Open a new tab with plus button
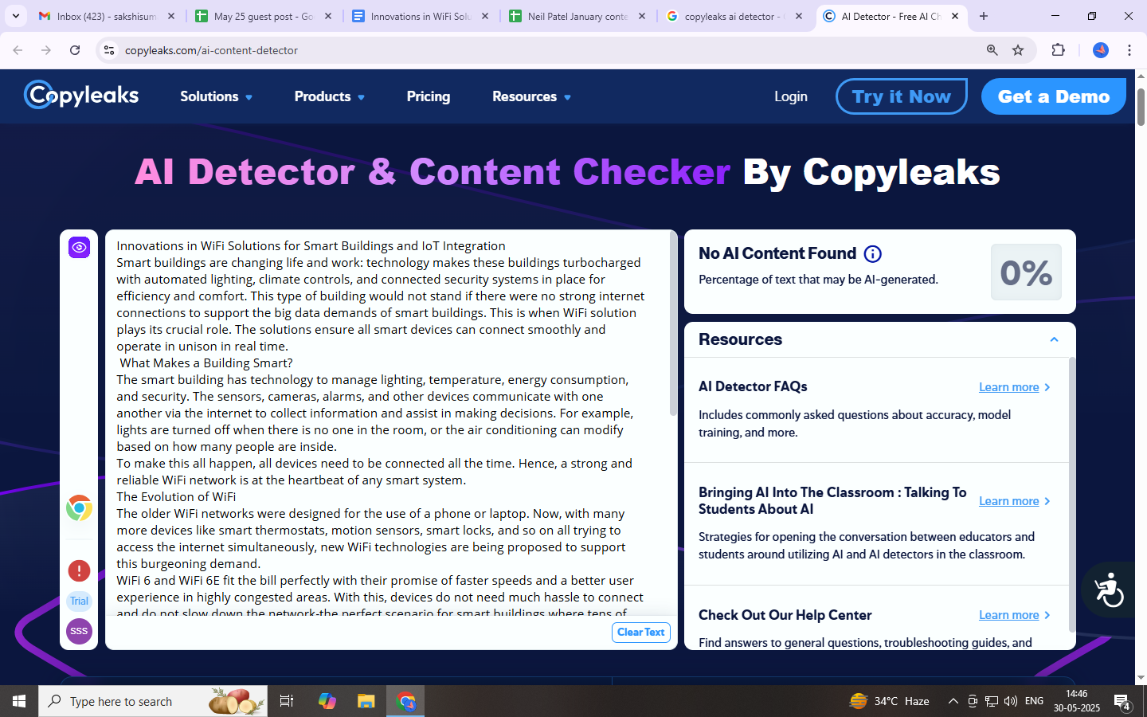1147x717 pixels. 984,16
